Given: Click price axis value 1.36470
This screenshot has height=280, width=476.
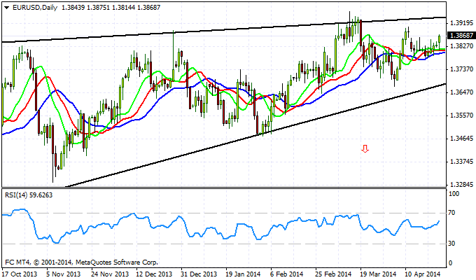Looking at the screenshot, I should tap(461, 92).
